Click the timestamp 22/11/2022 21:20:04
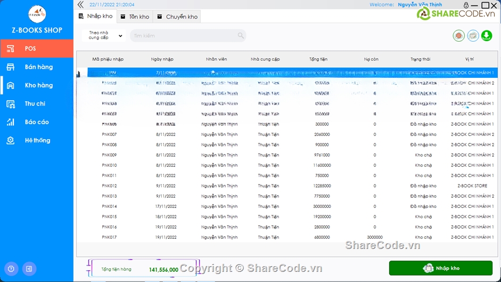Viewport: 501px width, 282px height. (x=112, y=4)
